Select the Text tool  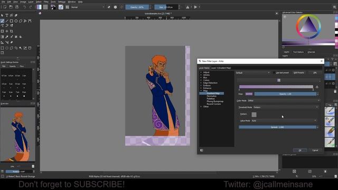[7, 15]
